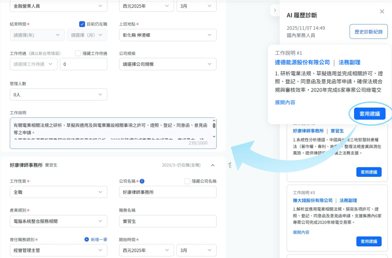Click the trash icon beside 好康律師事務所
Image resolution: width=392 pixels, height=258 pixels.
tap(230, 165)
